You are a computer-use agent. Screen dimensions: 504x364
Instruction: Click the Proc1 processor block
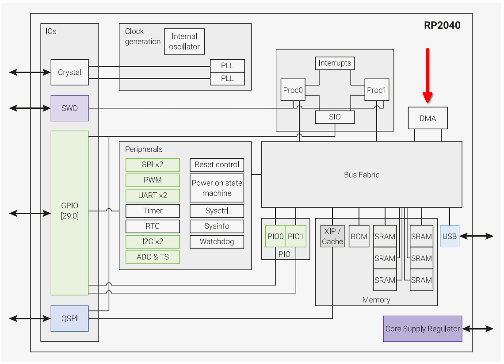click(377, 90)
